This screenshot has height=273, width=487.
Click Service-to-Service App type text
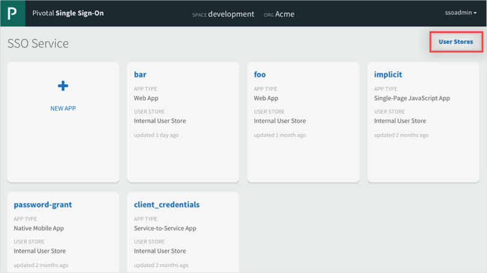tap(165, 229)
